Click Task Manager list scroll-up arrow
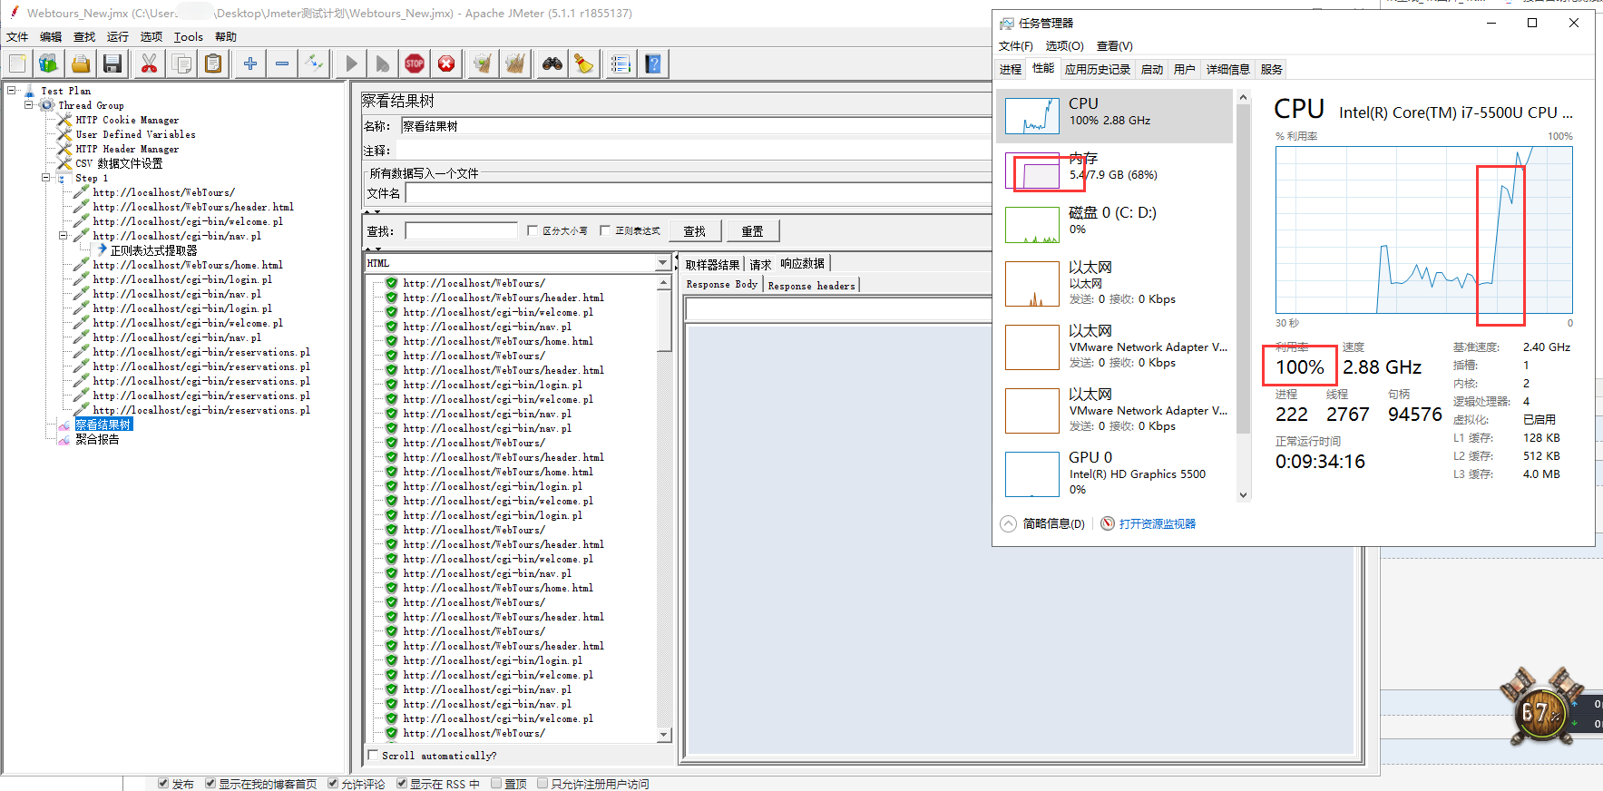1603x791 pixels. point(1243,97)
